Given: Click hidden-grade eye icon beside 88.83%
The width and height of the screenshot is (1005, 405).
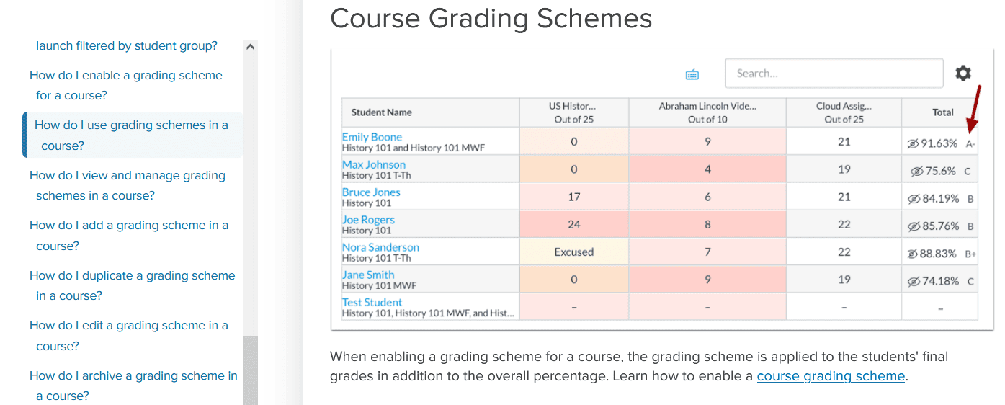Looking at the screenshot, I should 913,254.
